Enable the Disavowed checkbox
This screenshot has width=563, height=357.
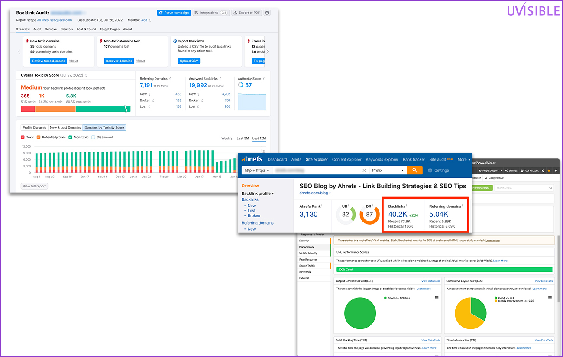[93, 138]
